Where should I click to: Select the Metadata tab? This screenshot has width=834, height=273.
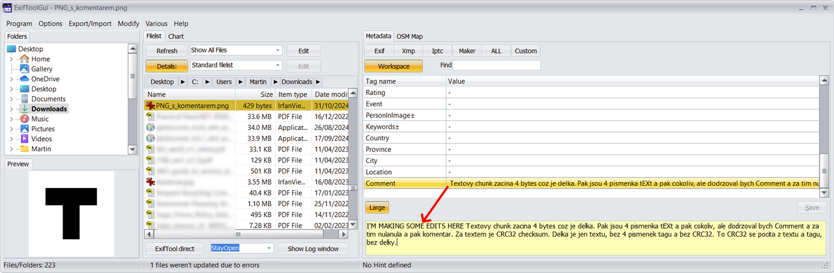(x=379, y=36)
